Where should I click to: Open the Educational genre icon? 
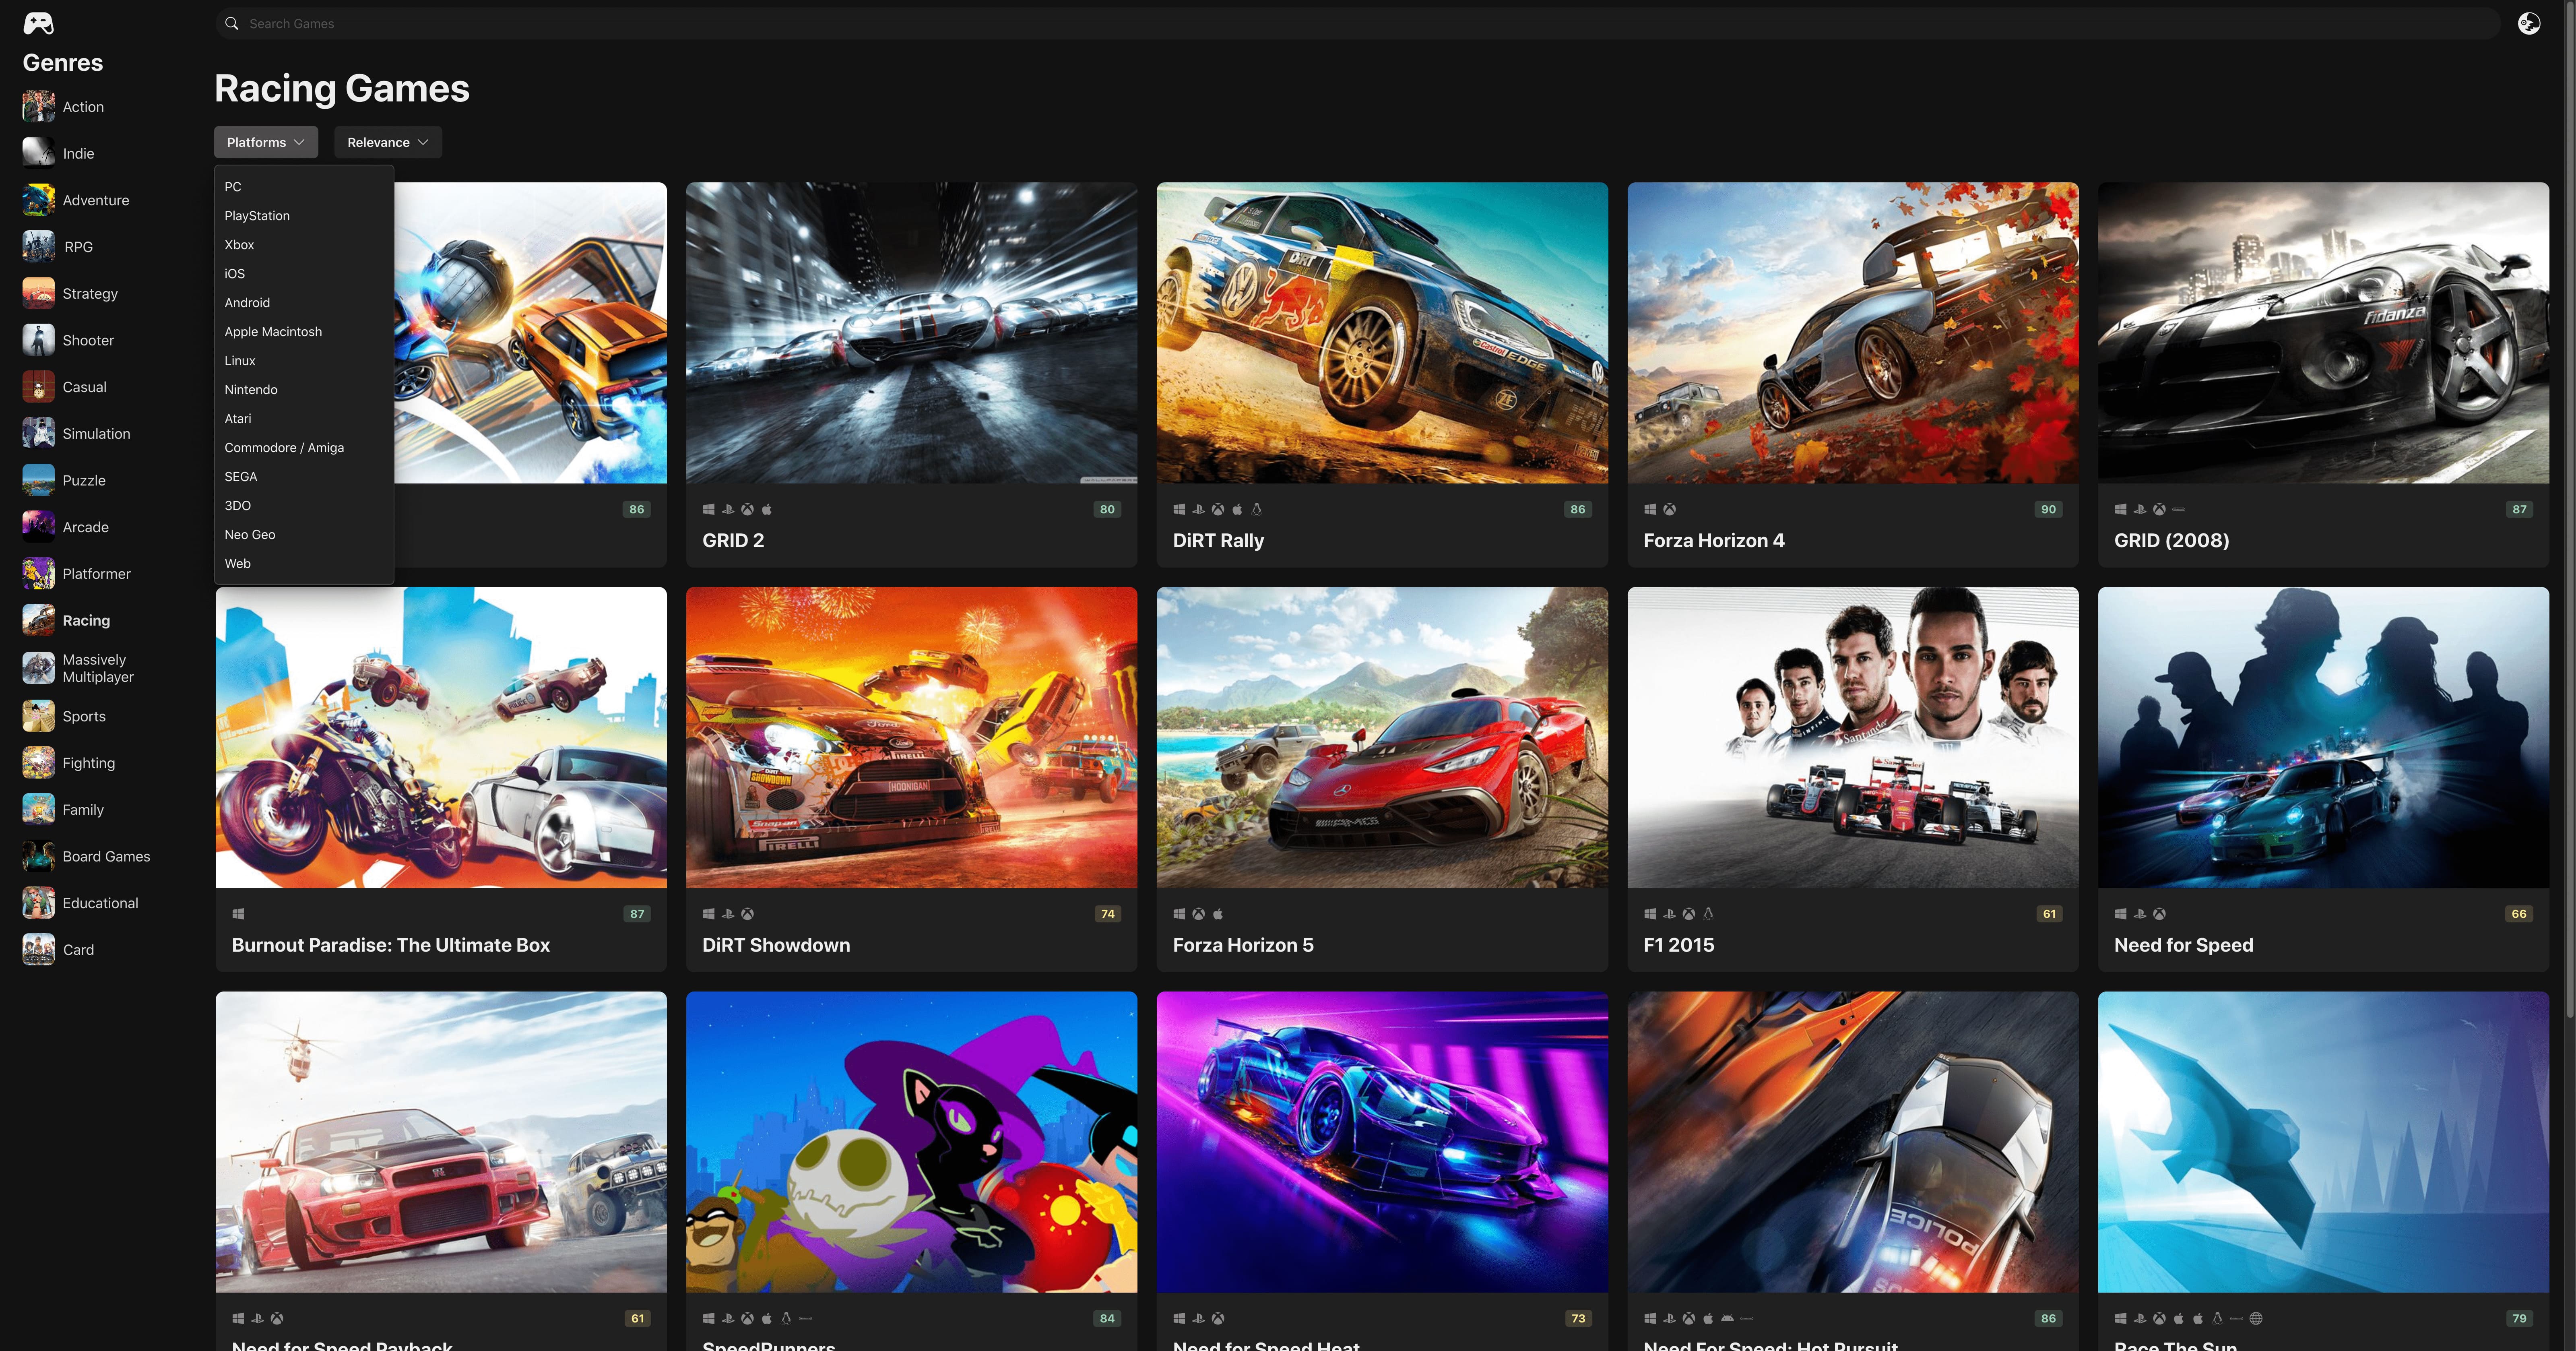pos(39,903)
